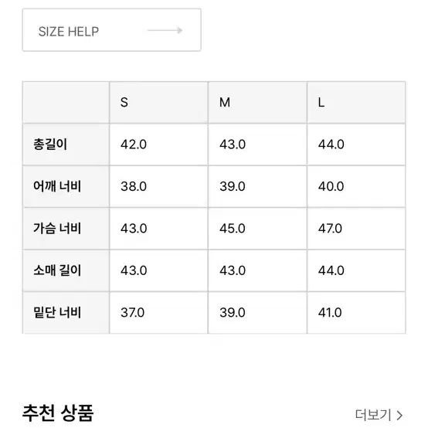
Task: Select S shoulder width value 38.0
Action: point(134,186)
